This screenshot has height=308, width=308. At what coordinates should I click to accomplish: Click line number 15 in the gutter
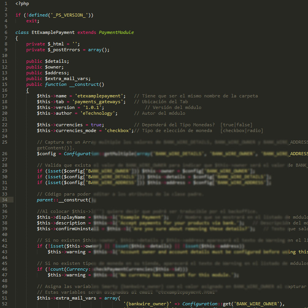(5, 84)
